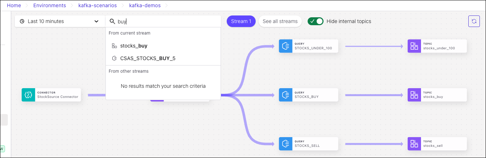
Task: Go to Home breadcrumb link
Action: click(14, 5)
